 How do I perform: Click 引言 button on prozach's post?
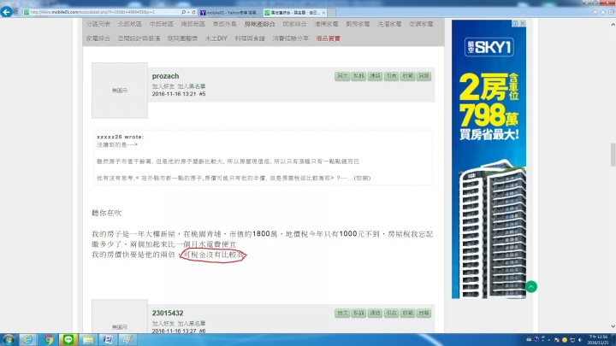coord(391,76)
